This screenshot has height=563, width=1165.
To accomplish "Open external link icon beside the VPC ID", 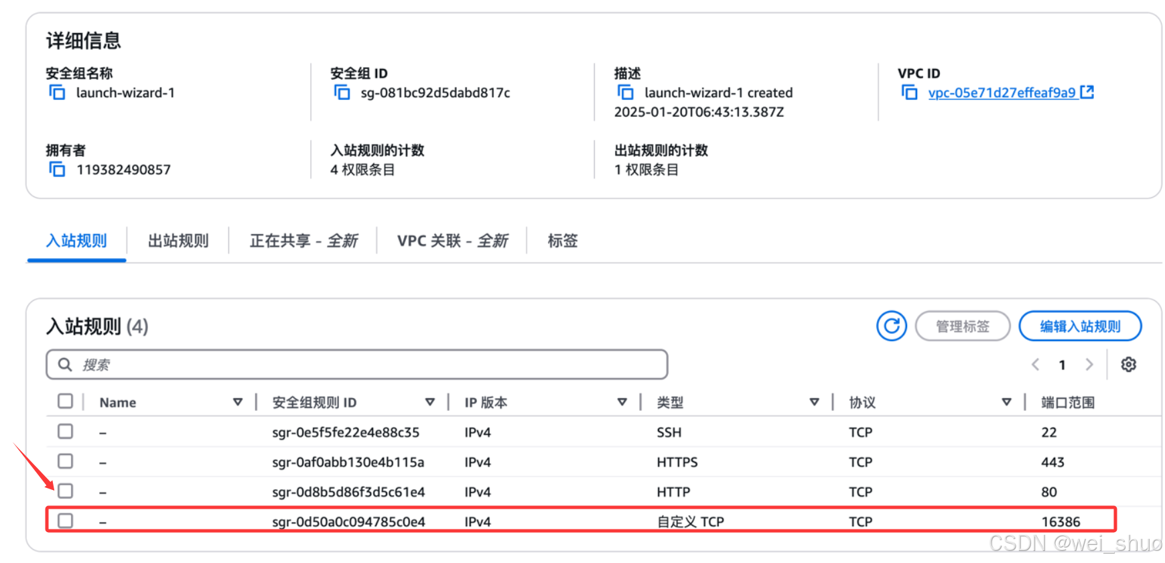I will (x=1087, y=92).
